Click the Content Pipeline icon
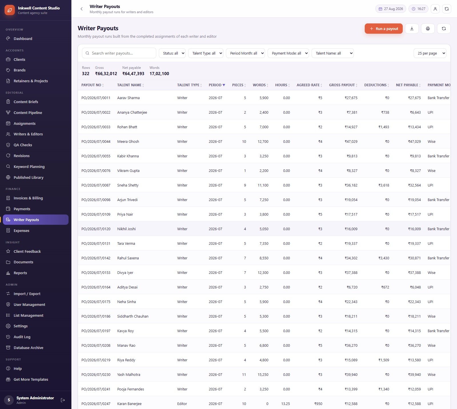Image resolution: width=457 pixels, height=409 pixels. click(8, 113)
